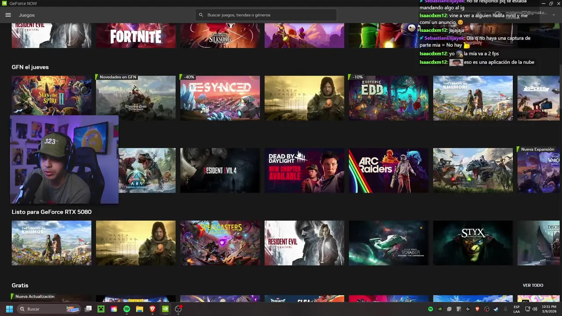Click the 'Nueva Actualización' badge
The image size is (562, 316).
(34, 296)
